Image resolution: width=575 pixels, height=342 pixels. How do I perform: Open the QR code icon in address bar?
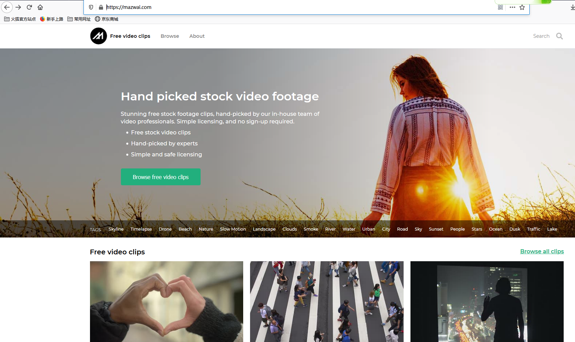tap(500, 7)
